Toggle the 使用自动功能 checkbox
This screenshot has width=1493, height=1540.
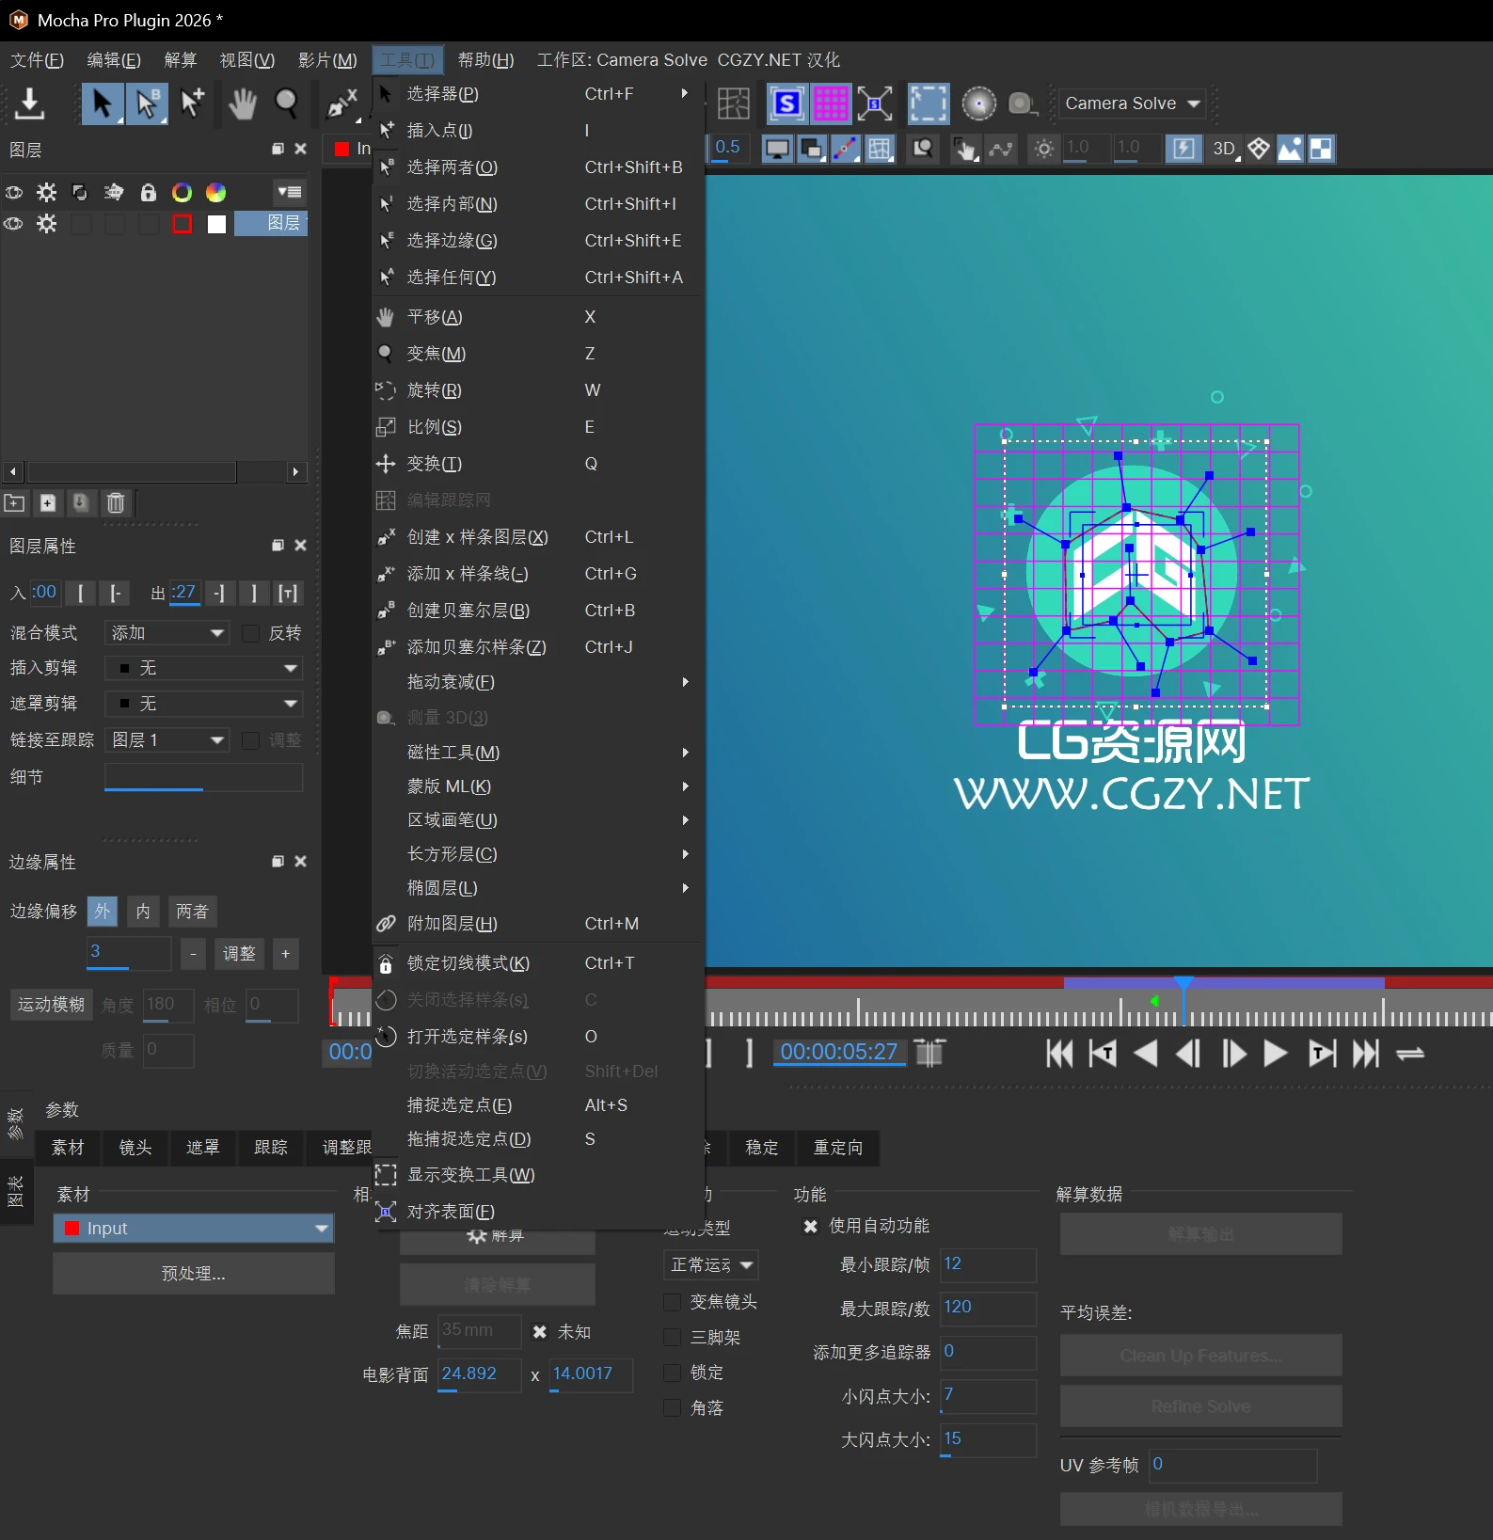(811, 1226)
